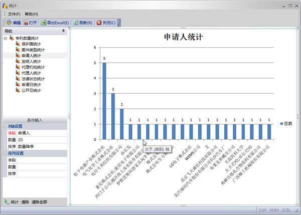
Task: Select 申请日统计 in navigation tree
Action: click(31, 85)
